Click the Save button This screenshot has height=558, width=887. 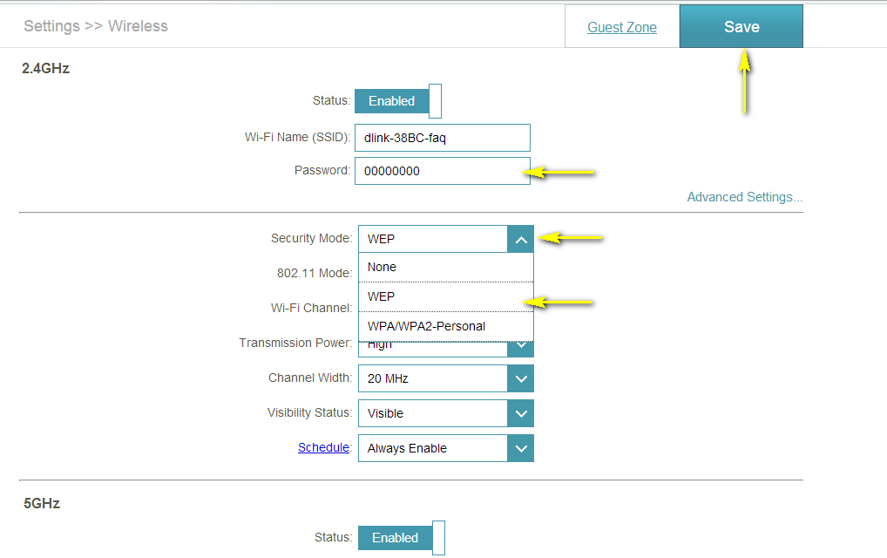click(741, 27)
